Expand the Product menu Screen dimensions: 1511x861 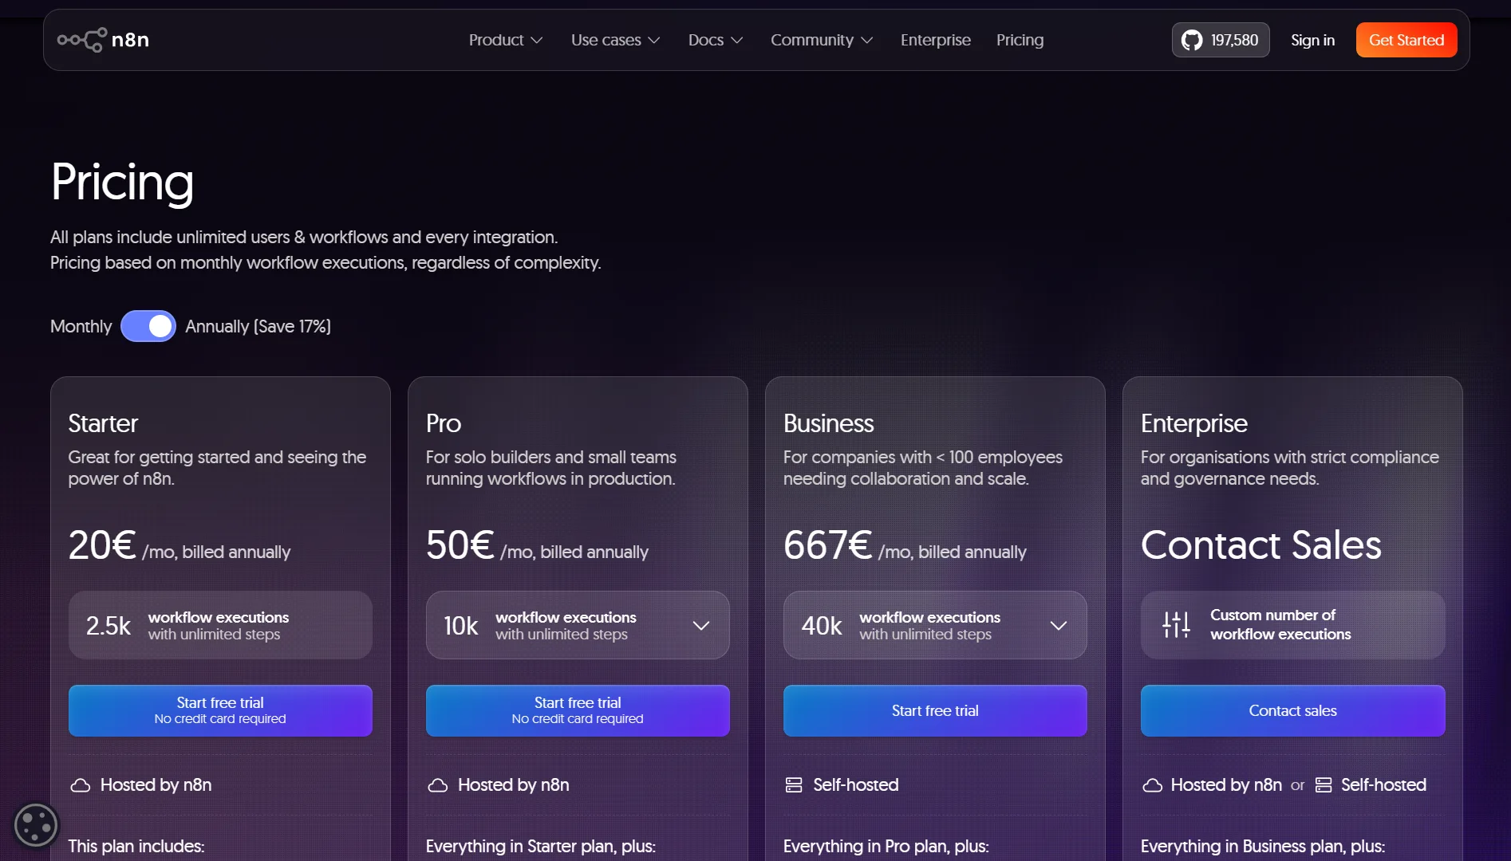tap(505, 40)
